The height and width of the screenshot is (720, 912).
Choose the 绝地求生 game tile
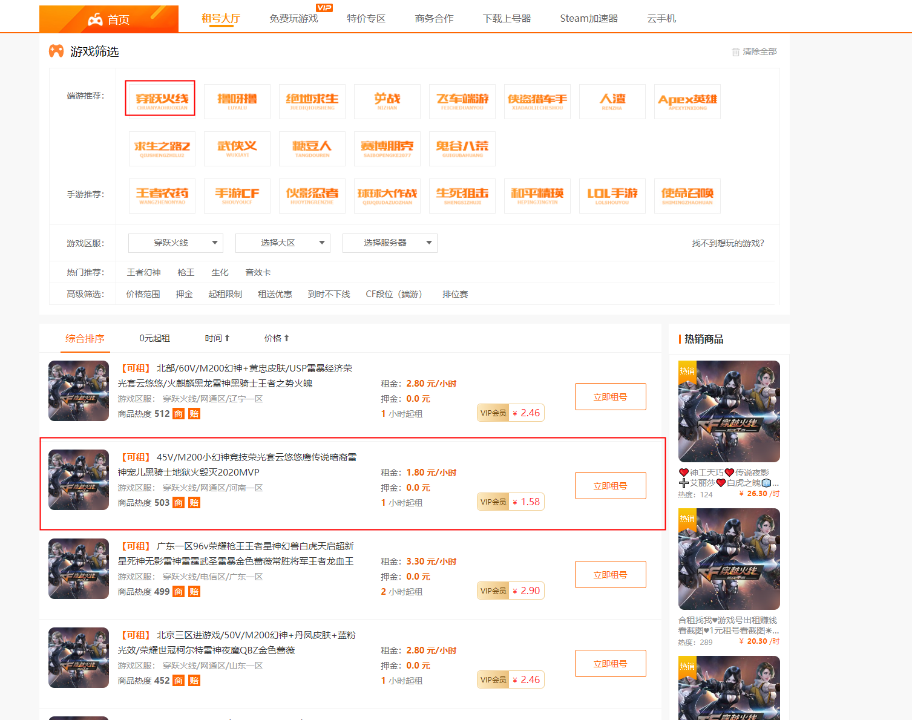312,101
